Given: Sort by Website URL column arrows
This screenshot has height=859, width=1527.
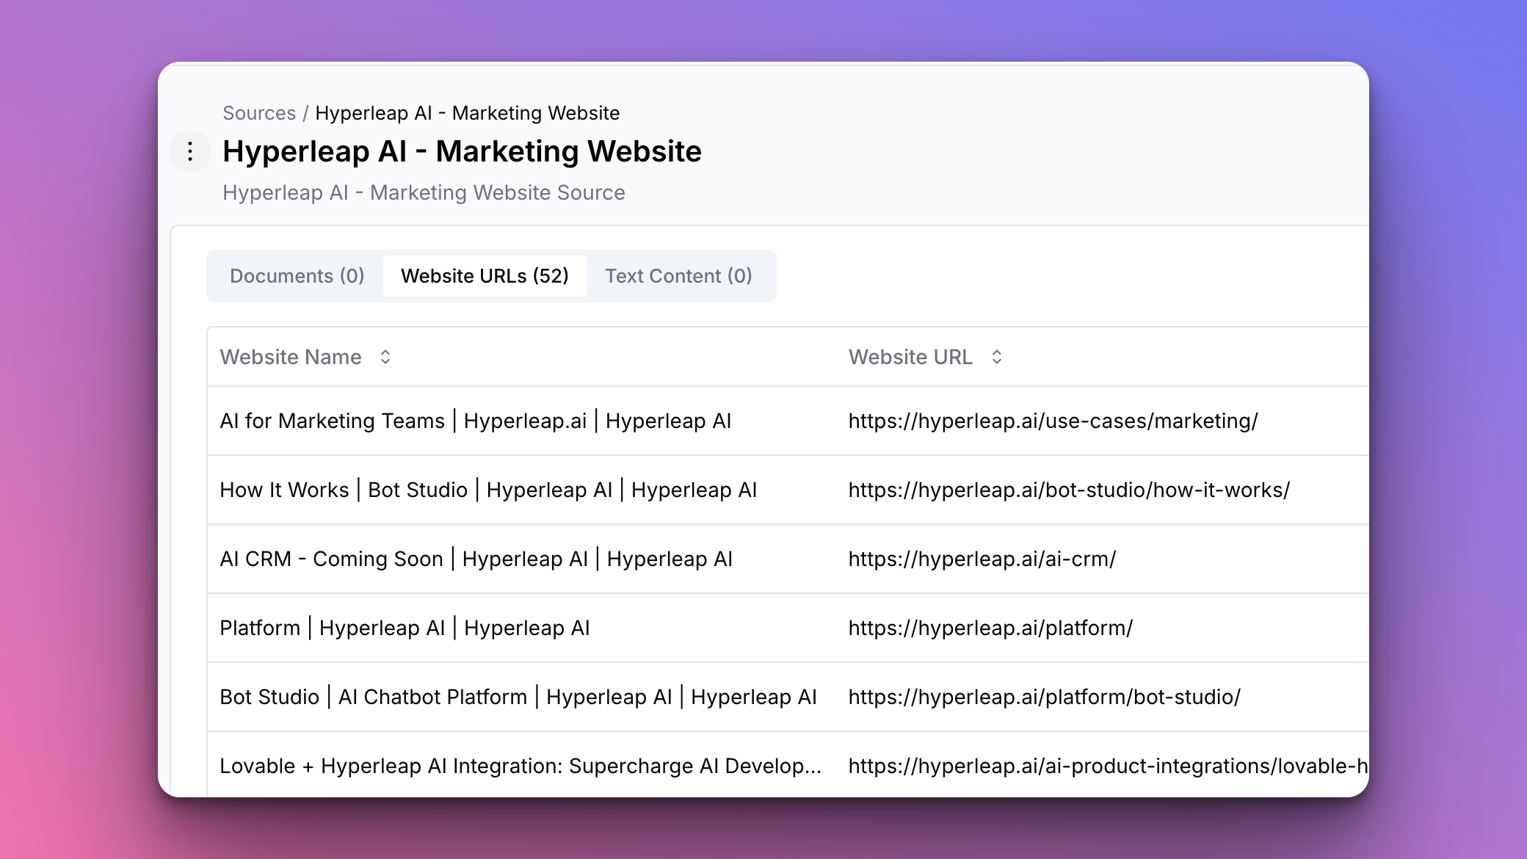Looking at the screenshot, I should click(996, 357).
